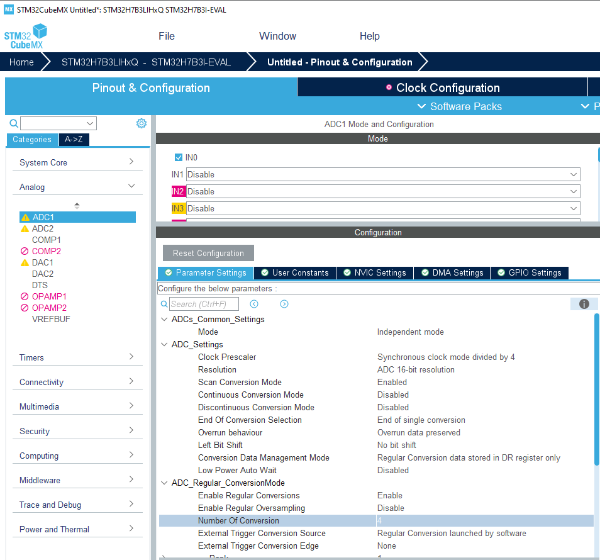The image size is (600, 560).
Task: Click the disabled icon beside COMP2
Action: [x=25, y=251]
